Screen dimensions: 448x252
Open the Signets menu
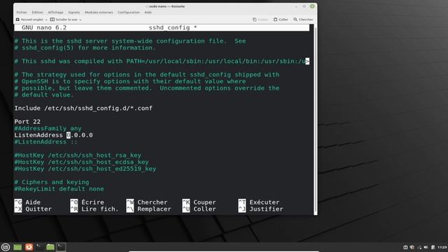pos(74,13)
